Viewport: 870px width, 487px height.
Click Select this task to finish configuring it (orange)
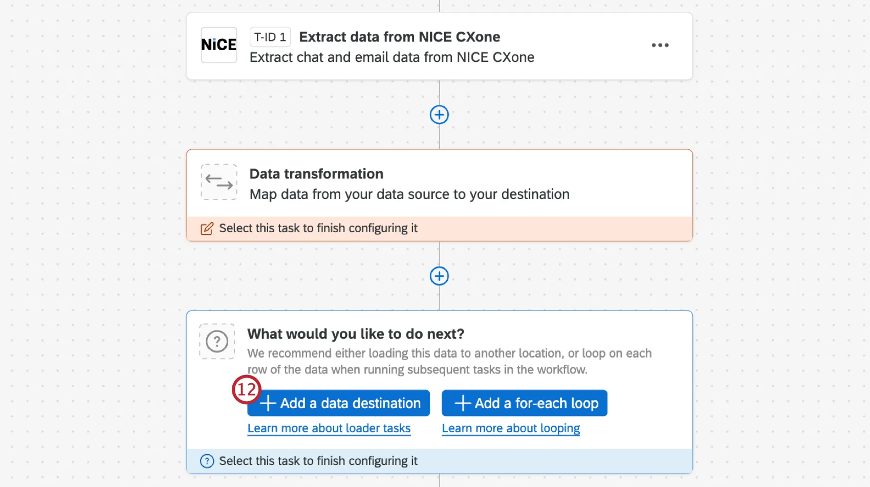tap(318, 228)
